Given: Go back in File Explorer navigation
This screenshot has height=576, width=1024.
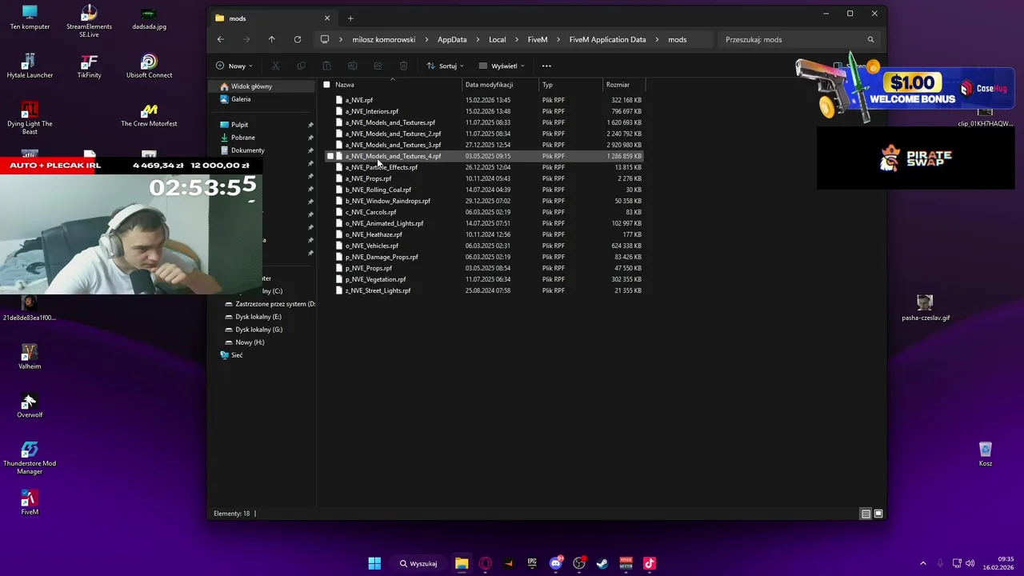Looking at the screenshot, I should [221, 39].
